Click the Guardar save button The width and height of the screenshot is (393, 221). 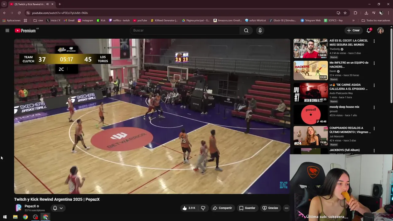click(247, 208)
